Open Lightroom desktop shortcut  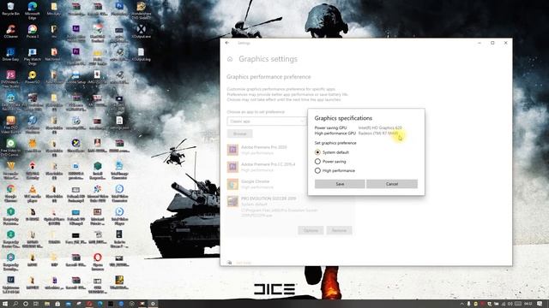point(10,284)
